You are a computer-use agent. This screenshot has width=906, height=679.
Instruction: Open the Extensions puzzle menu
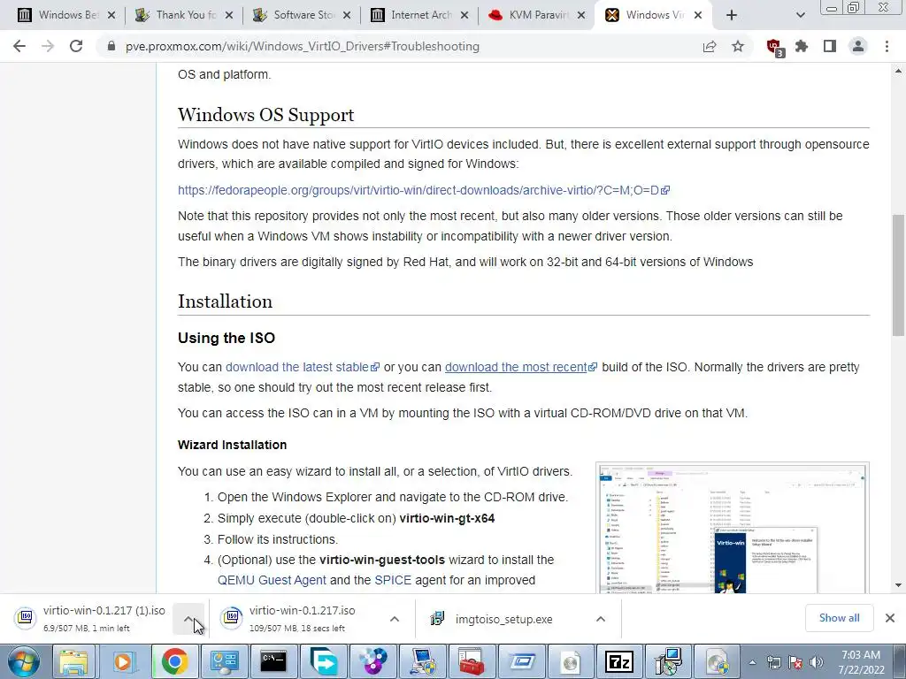tap(802, 46)
